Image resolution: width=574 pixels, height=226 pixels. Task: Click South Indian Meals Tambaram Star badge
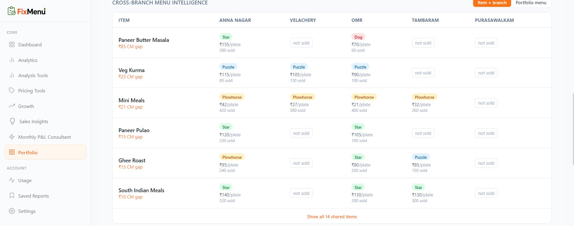coord(418,187)
